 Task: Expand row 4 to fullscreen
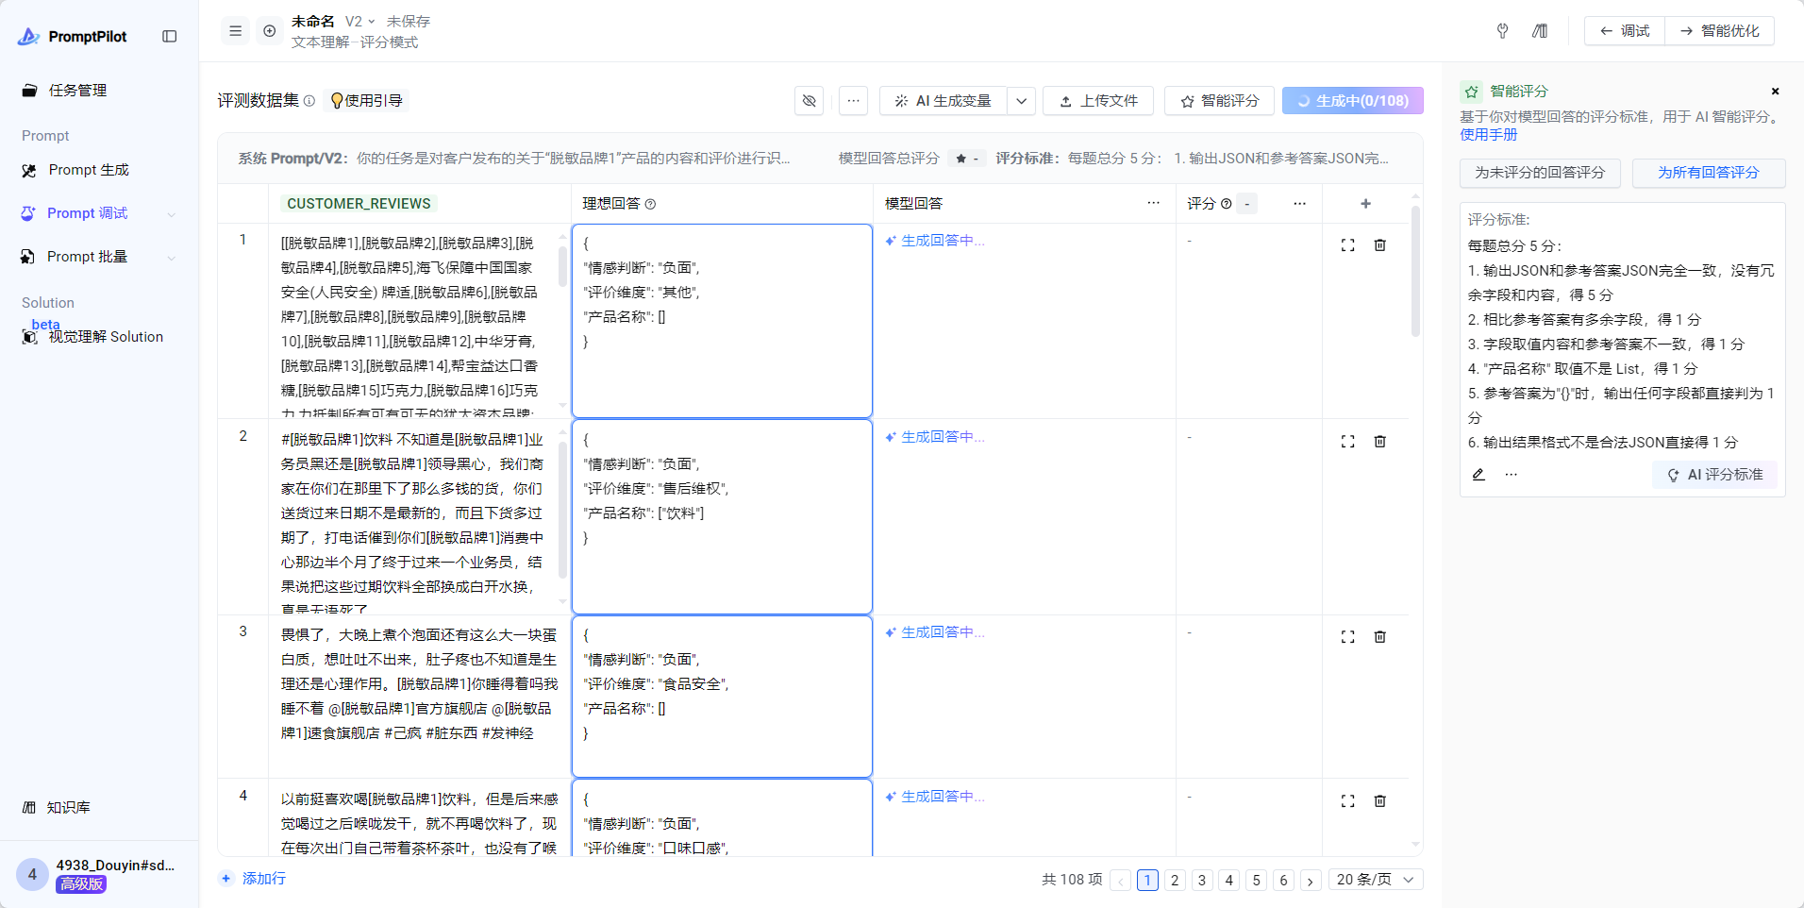point(1347,801)
